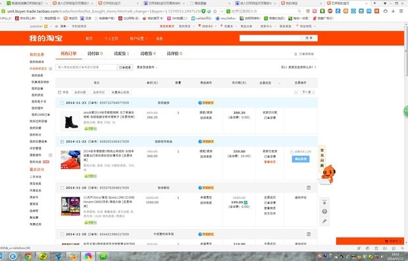Switch to the Pending Receipt 4 tab
The image size is (408, 261).
148,53
